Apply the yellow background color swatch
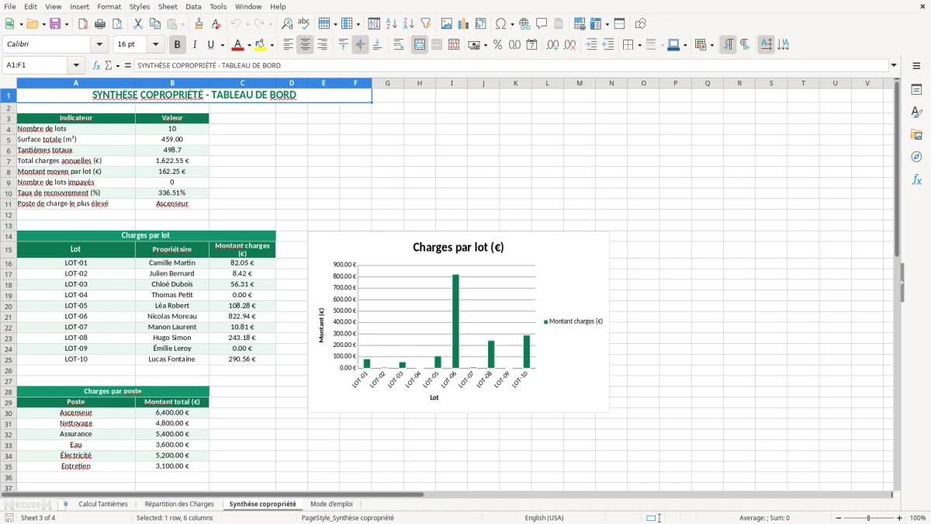 coord(260,45)
